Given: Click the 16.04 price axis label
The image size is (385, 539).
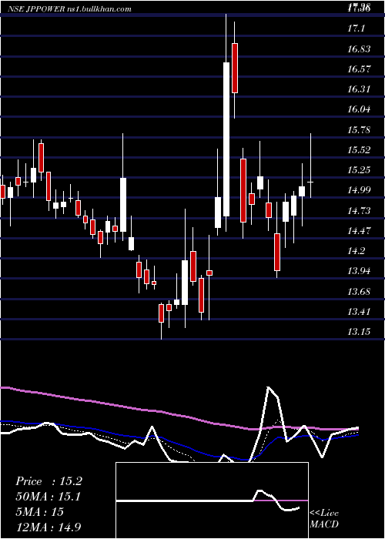Looking at the screenshot, I should 359,109.
